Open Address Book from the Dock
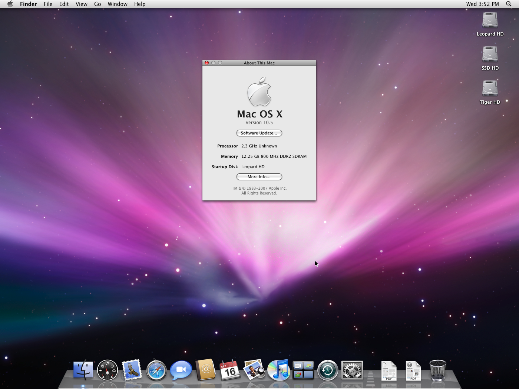The height and width of the screenshot is (389, 519). pyautogui.click(x=205, y=370)
